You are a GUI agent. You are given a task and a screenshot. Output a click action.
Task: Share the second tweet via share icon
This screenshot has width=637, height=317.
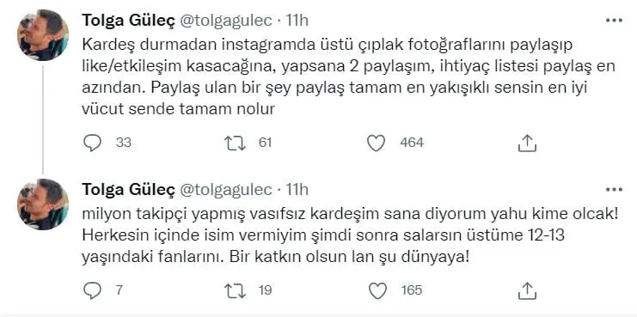[529, 290]
